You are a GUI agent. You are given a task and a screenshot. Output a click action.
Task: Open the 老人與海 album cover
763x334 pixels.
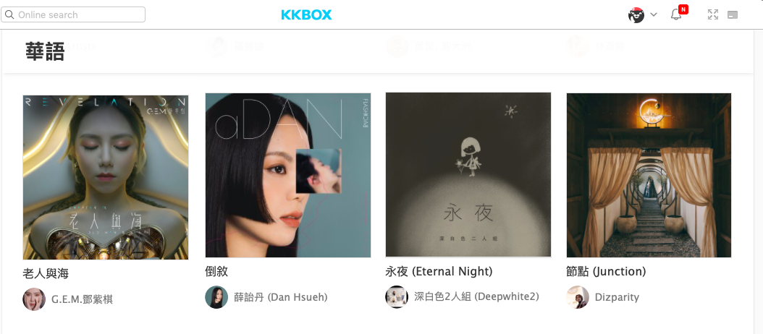pyautogui.click(x=106, y=177)
